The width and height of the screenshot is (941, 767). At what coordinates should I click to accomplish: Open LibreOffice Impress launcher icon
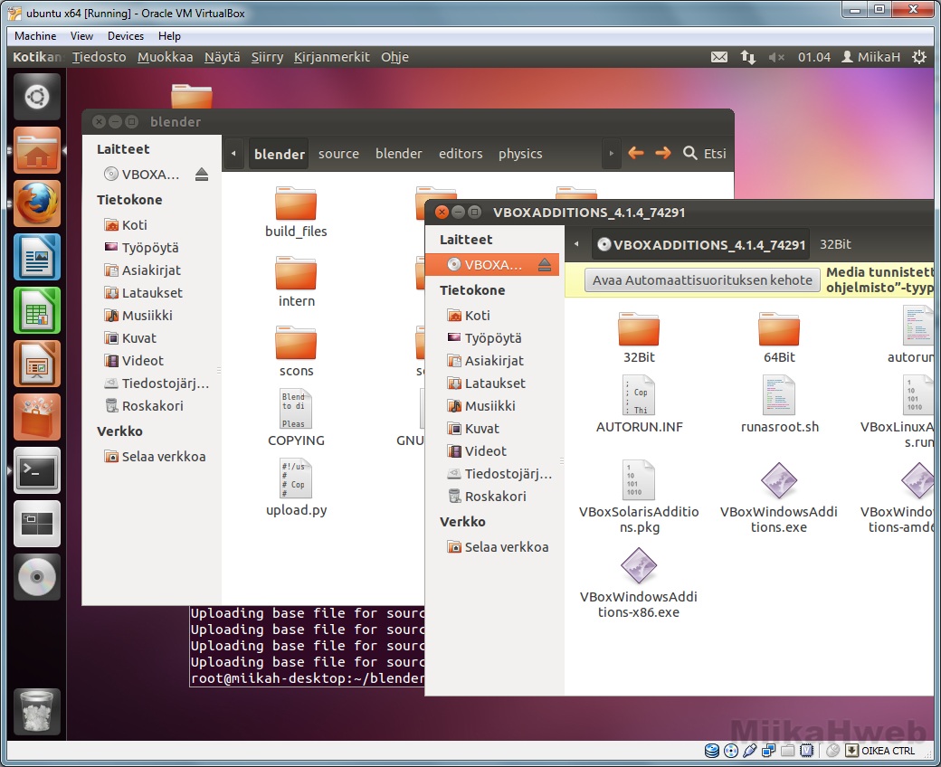[x=36, y=364]
